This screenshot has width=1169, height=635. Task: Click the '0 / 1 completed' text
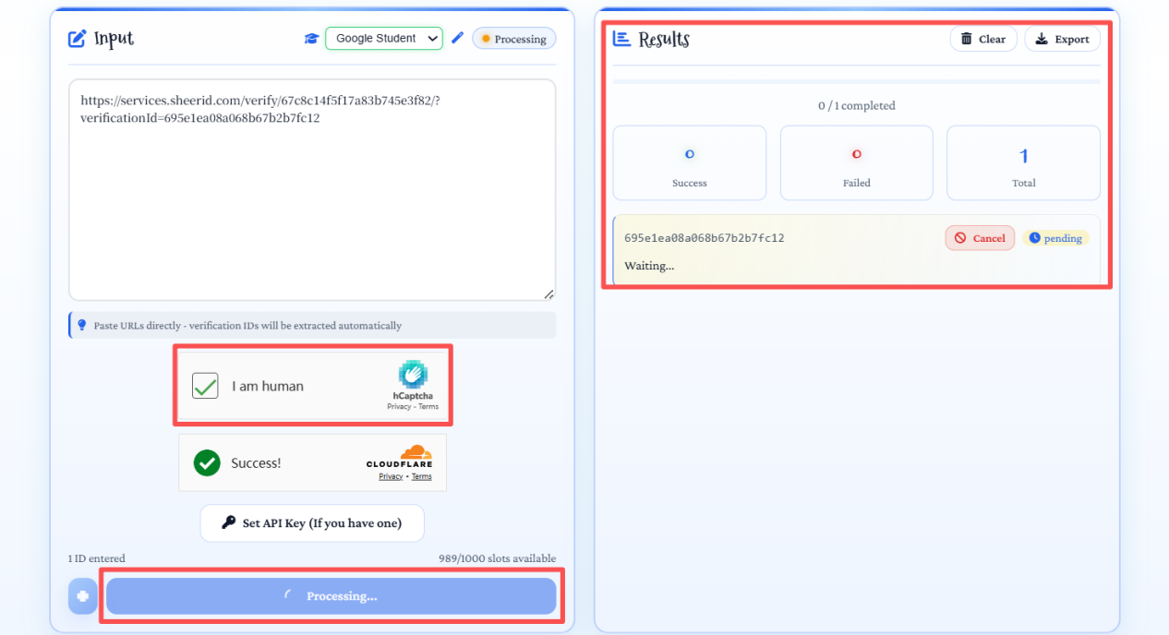click(857, 106)
